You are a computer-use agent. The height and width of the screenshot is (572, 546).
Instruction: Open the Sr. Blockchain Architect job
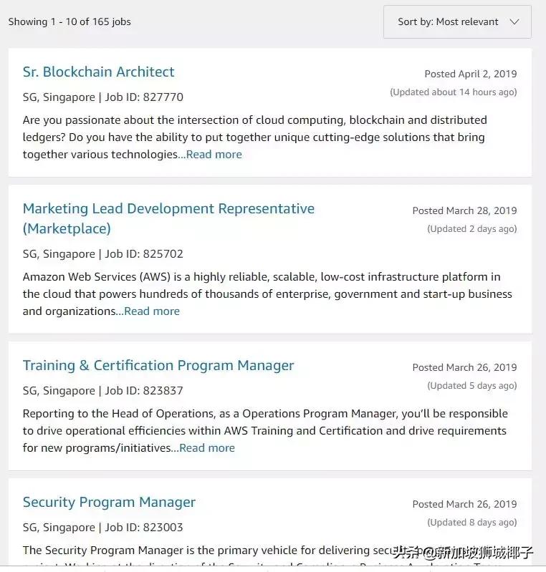point(99,72)
